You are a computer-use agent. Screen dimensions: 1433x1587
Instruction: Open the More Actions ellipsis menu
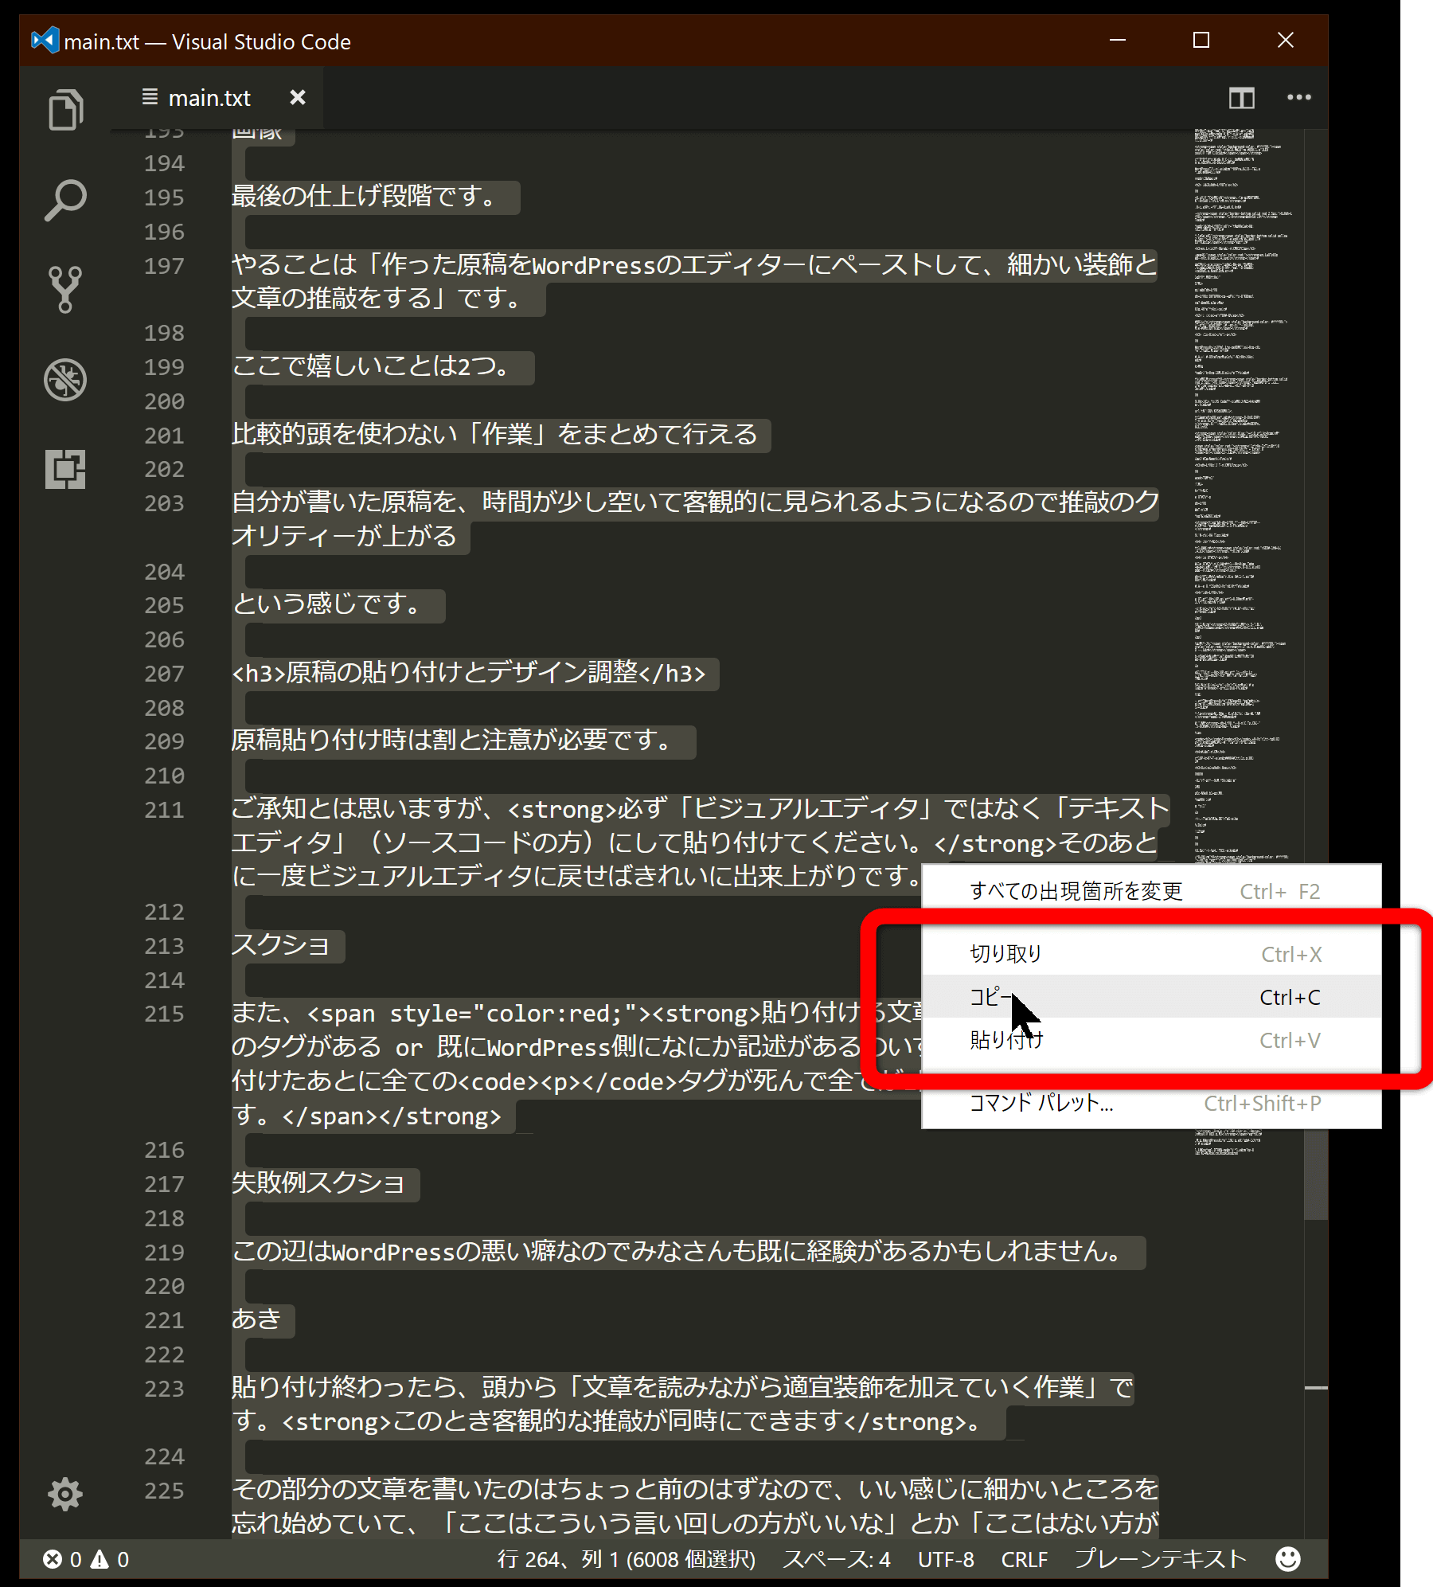pos(1299,97)
